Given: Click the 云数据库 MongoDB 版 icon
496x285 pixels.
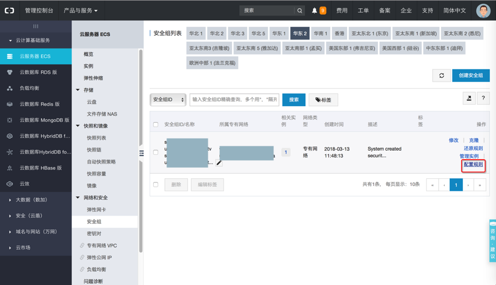Looking at the screenshot, I should click(x=10, y=120).
